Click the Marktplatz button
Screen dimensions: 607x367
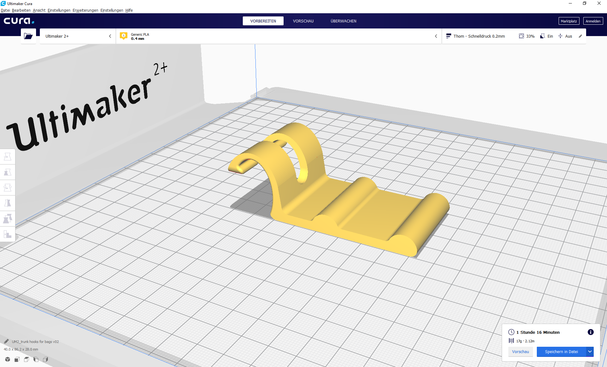(x=568, y=21)
